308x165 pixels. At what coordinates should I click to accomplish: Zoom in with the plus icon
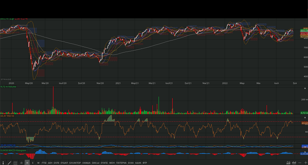(x=305, y=163)
